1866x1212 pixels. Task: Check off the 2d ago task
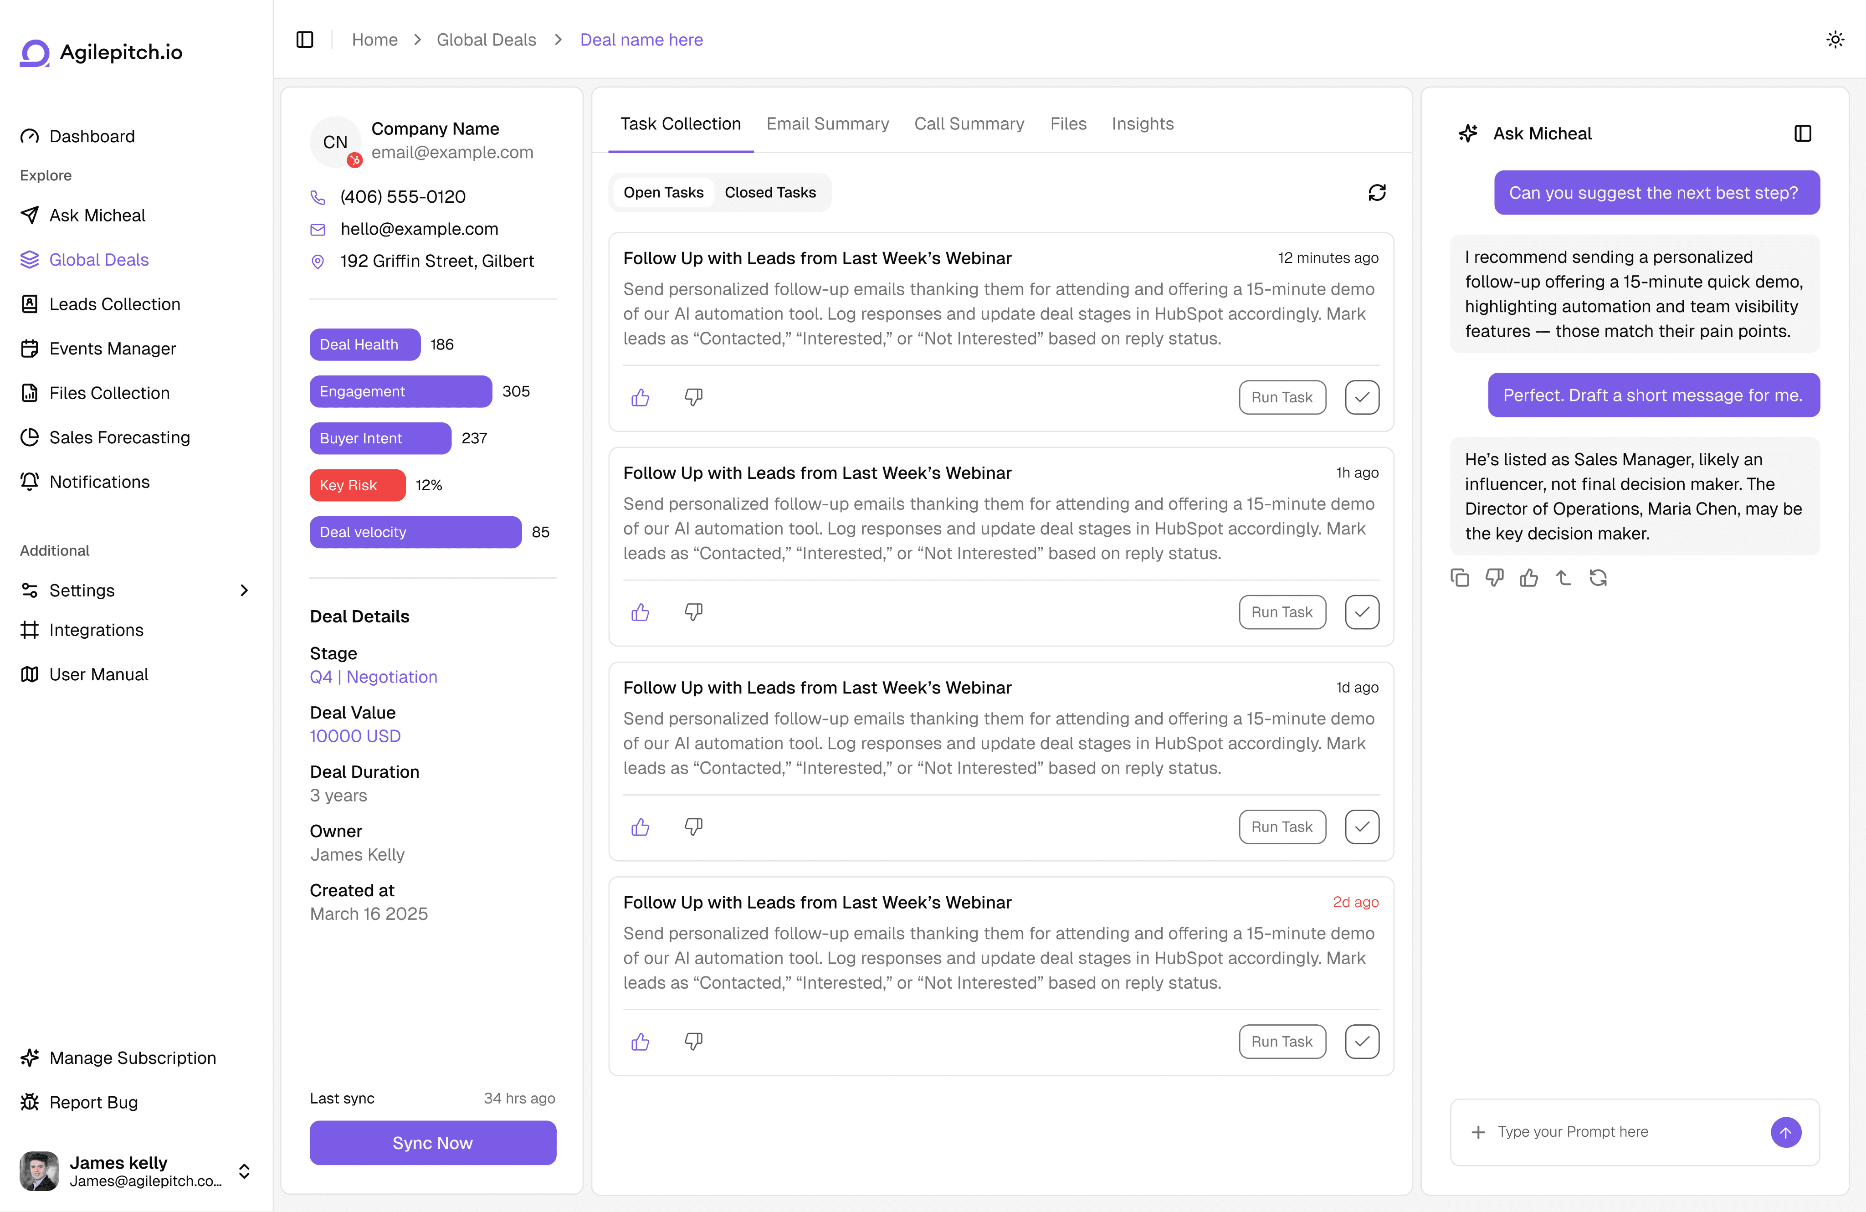tap(1362, 1041)
